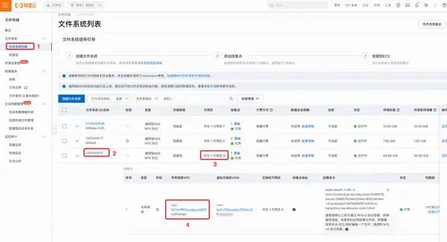Open file system 041fa4940f link
Screen dimensions: 447x242
[x=94, y=153]
